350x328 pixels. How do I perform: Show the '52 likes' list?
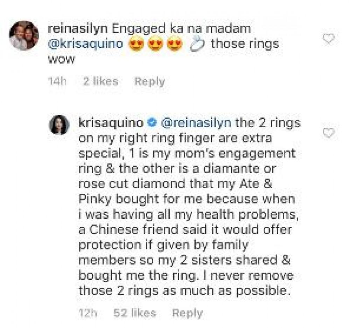click(135, 313)
